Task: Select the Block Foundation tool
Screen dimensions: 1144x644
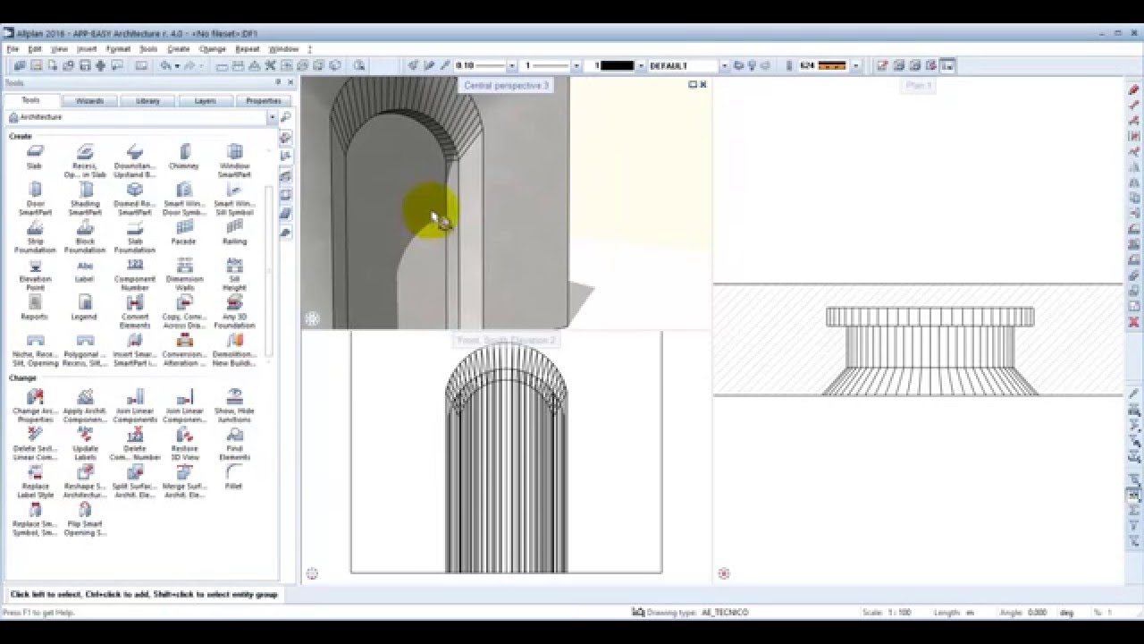Action: 85,236
